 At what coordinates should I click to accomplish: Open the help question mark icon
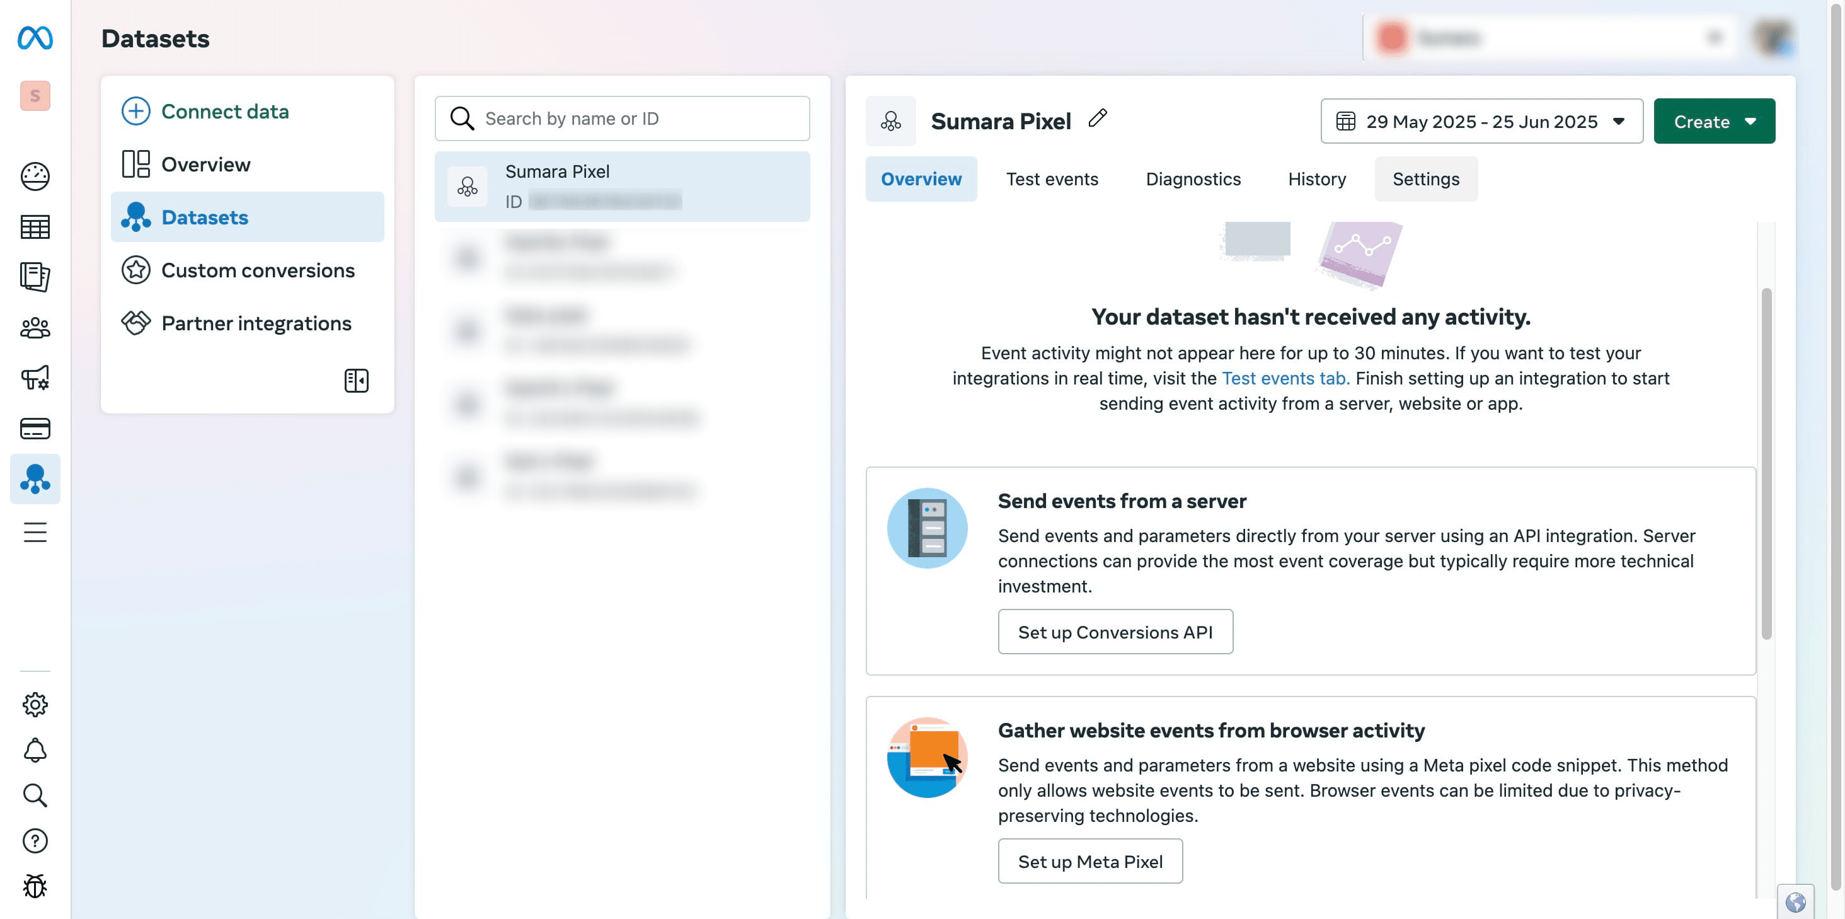click(35, 840)
